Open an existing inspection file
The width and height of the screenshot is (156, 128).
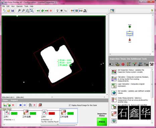[9, 11]
